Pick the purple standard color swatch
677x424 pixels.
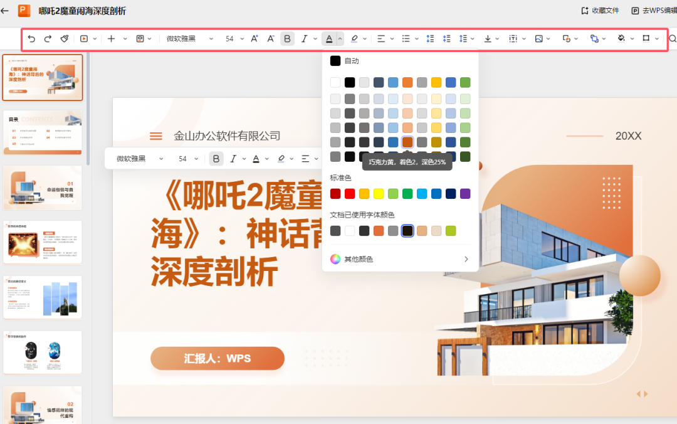click(x=465, y=194)
